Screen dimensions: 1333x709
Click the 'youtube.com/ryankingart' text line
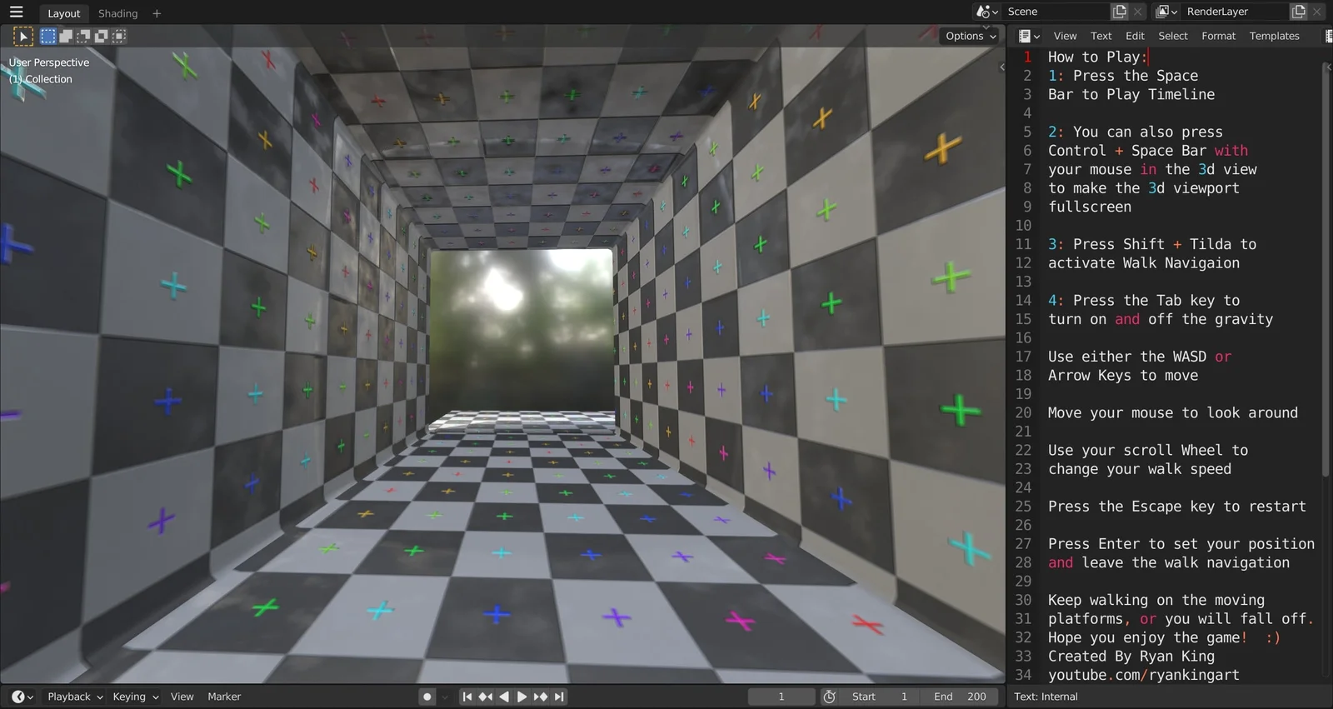(1144, 675)
